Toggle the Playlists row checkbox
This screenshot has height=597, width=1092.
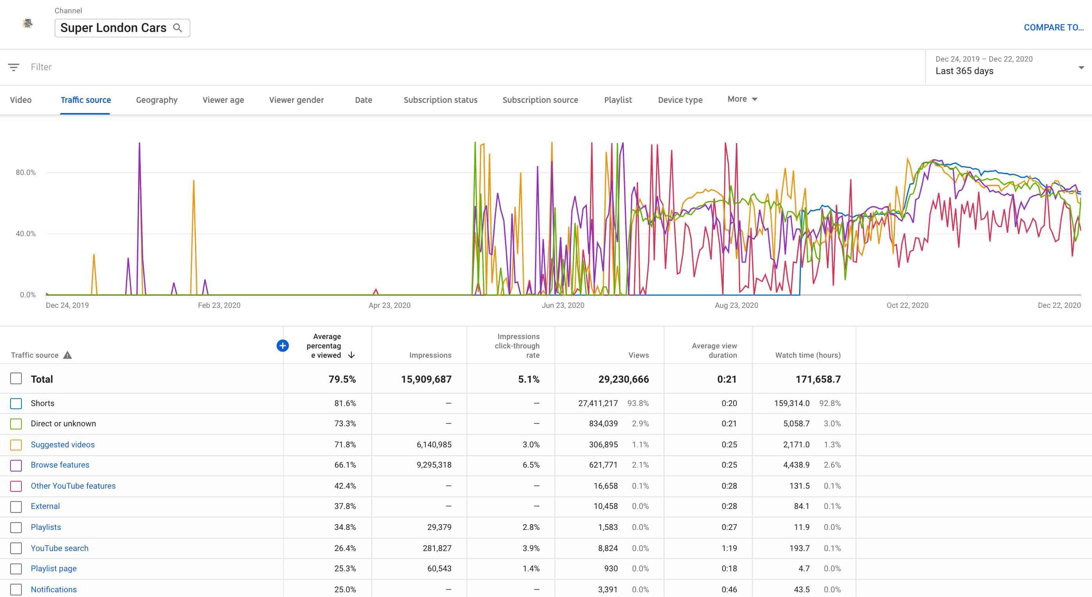point(16,528)
